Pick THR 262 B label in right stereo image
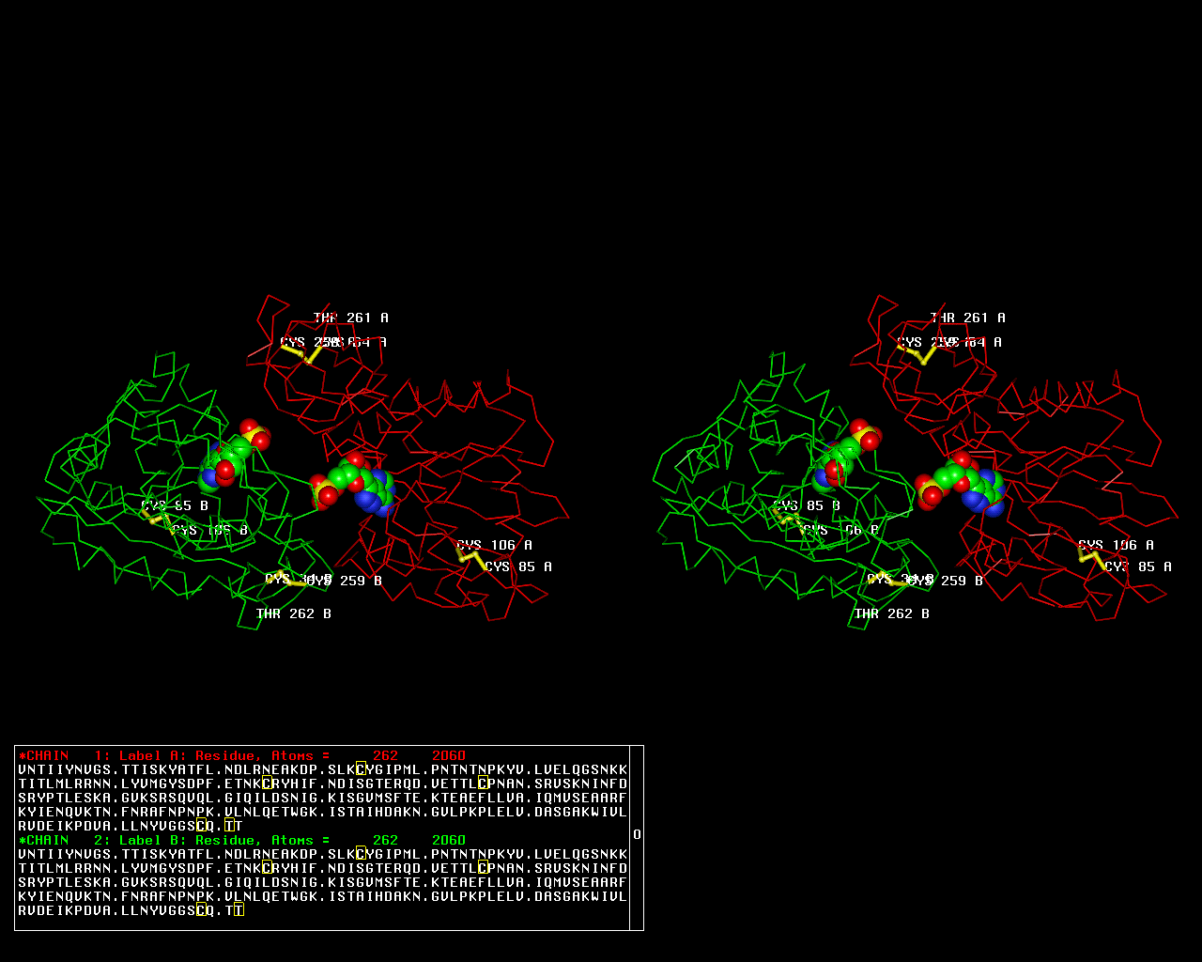The height and width of the screenshot is (962, 1202). coord(891,613)
